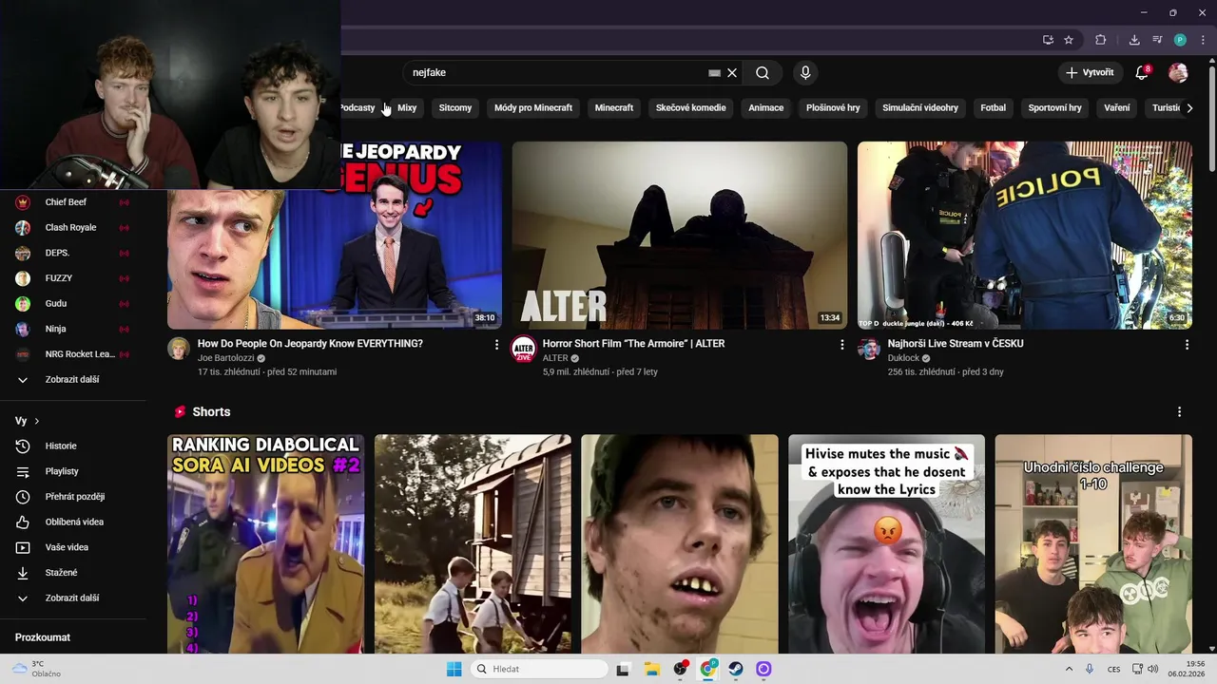Select the Vaření category chip
Screen dimensions: 1217x684
(x=1117, y=107)
